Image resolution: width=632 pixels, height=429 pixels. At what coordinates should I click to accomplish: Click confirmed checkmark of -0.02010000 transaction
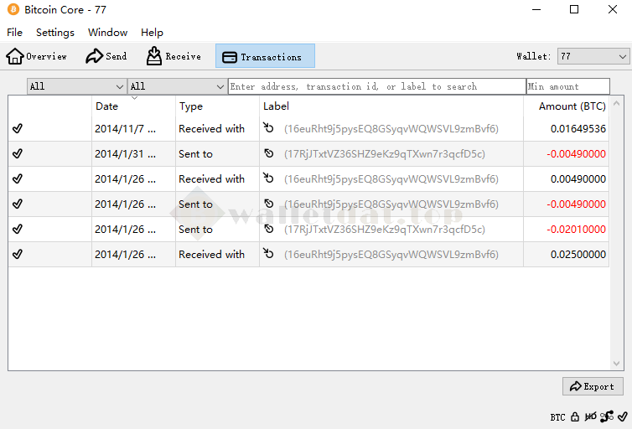(x=18, y=230)
